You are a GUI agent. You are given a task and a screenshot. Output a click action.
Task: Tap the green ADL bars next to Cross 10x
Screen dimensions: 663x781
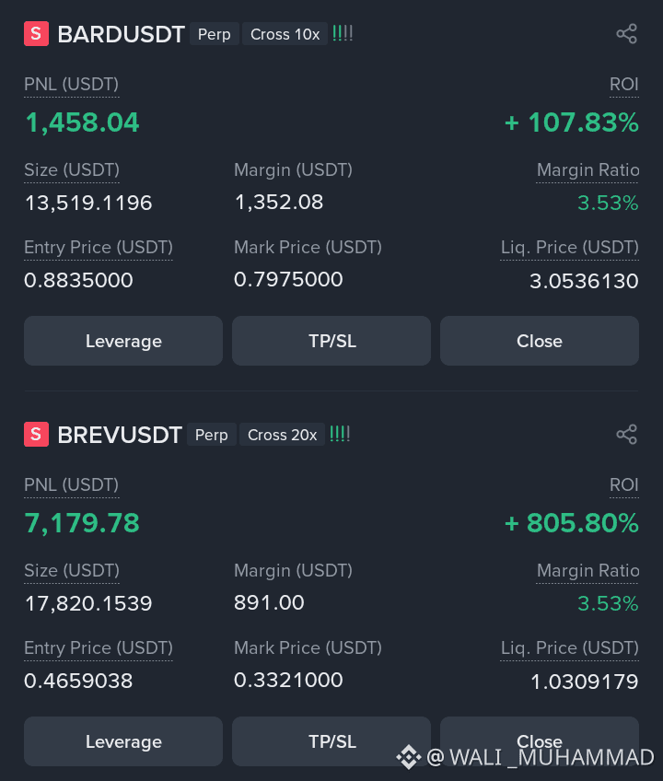pyautogui.click(x=343, y=34)
